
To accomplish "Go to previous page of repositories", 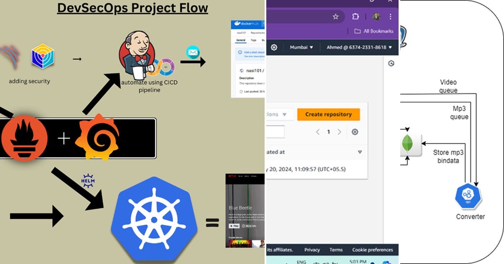I will coord(318,132).
